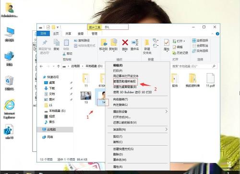Click 粘贴快捷方式 in the ribbon
240x174 pixels.
[84, 46]
